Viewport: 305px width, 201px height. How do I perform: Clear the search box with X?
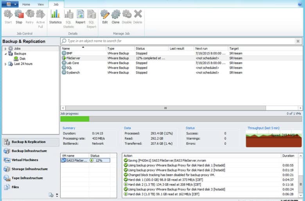tap(298, 41)
